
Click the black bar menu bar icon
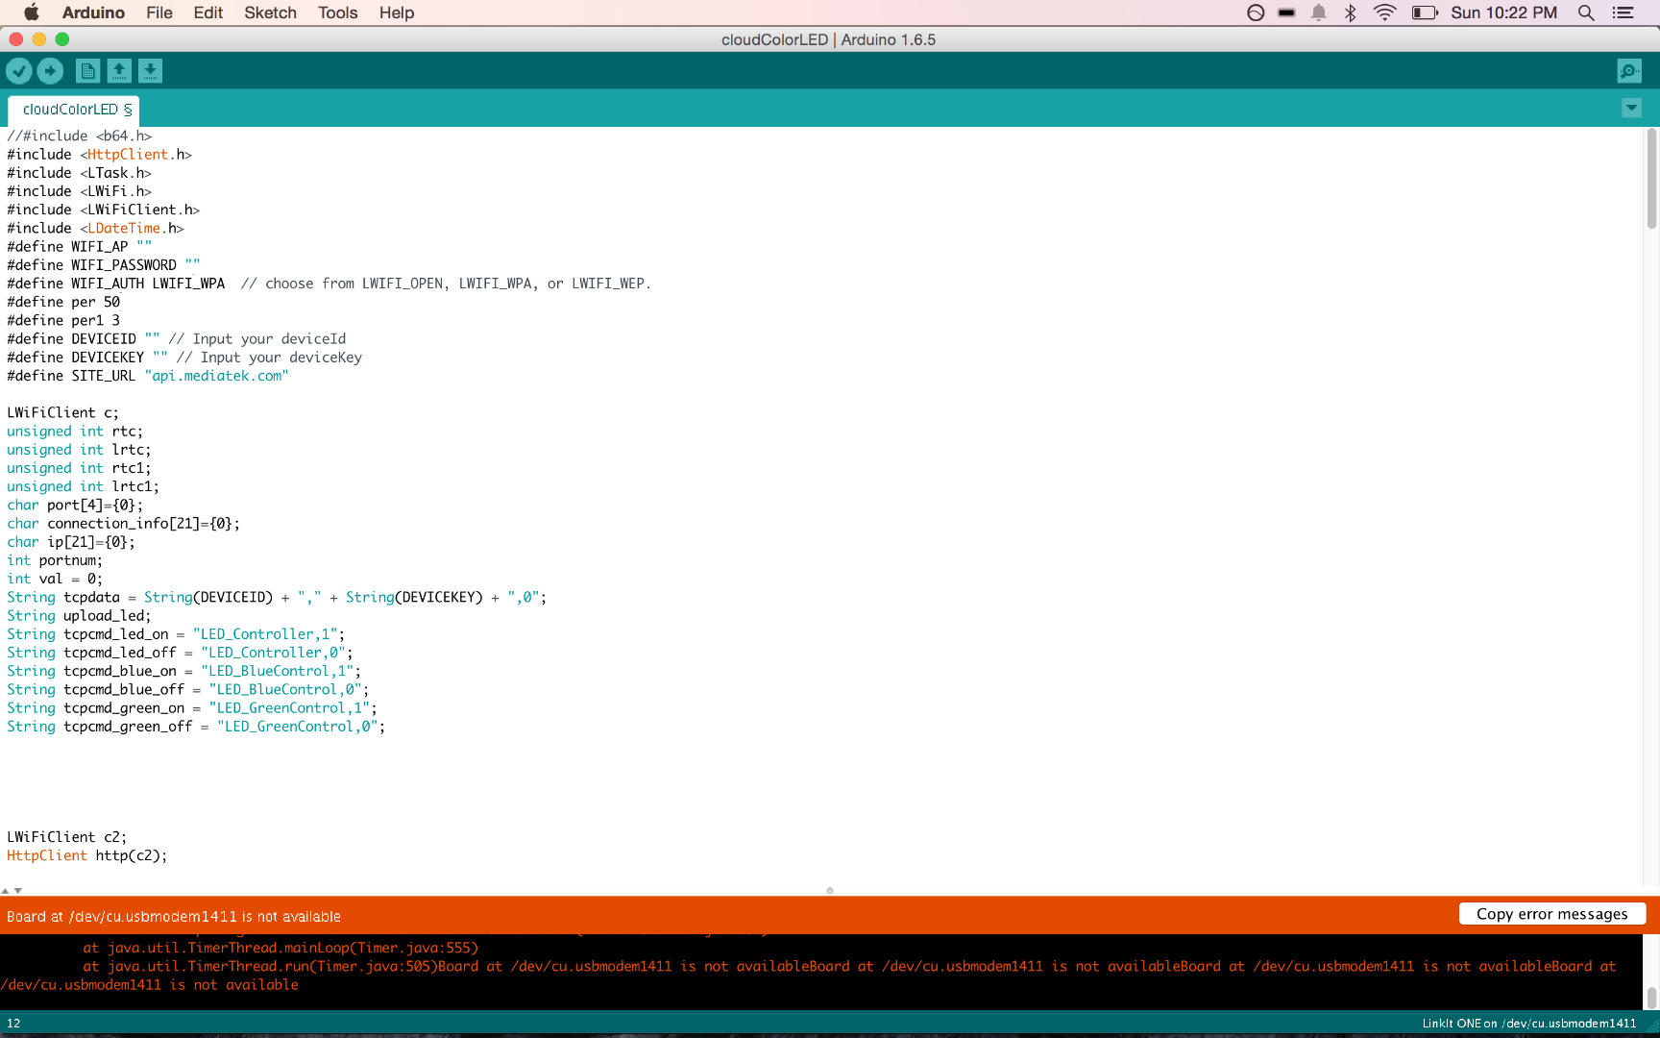click(x=1287, y=12)
